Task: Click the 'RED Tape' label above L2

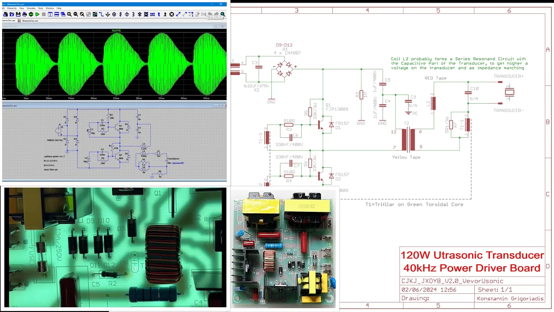Action: point(435,78)
